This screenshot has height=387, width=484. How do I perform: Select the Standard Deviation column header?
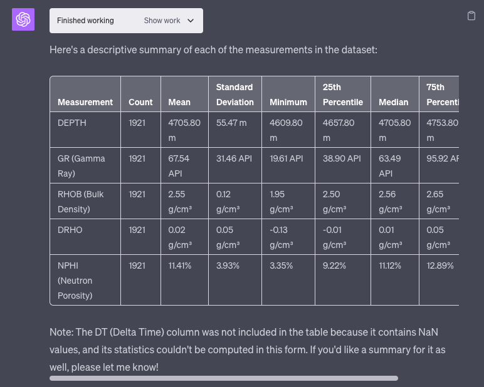tap(234, 95)
